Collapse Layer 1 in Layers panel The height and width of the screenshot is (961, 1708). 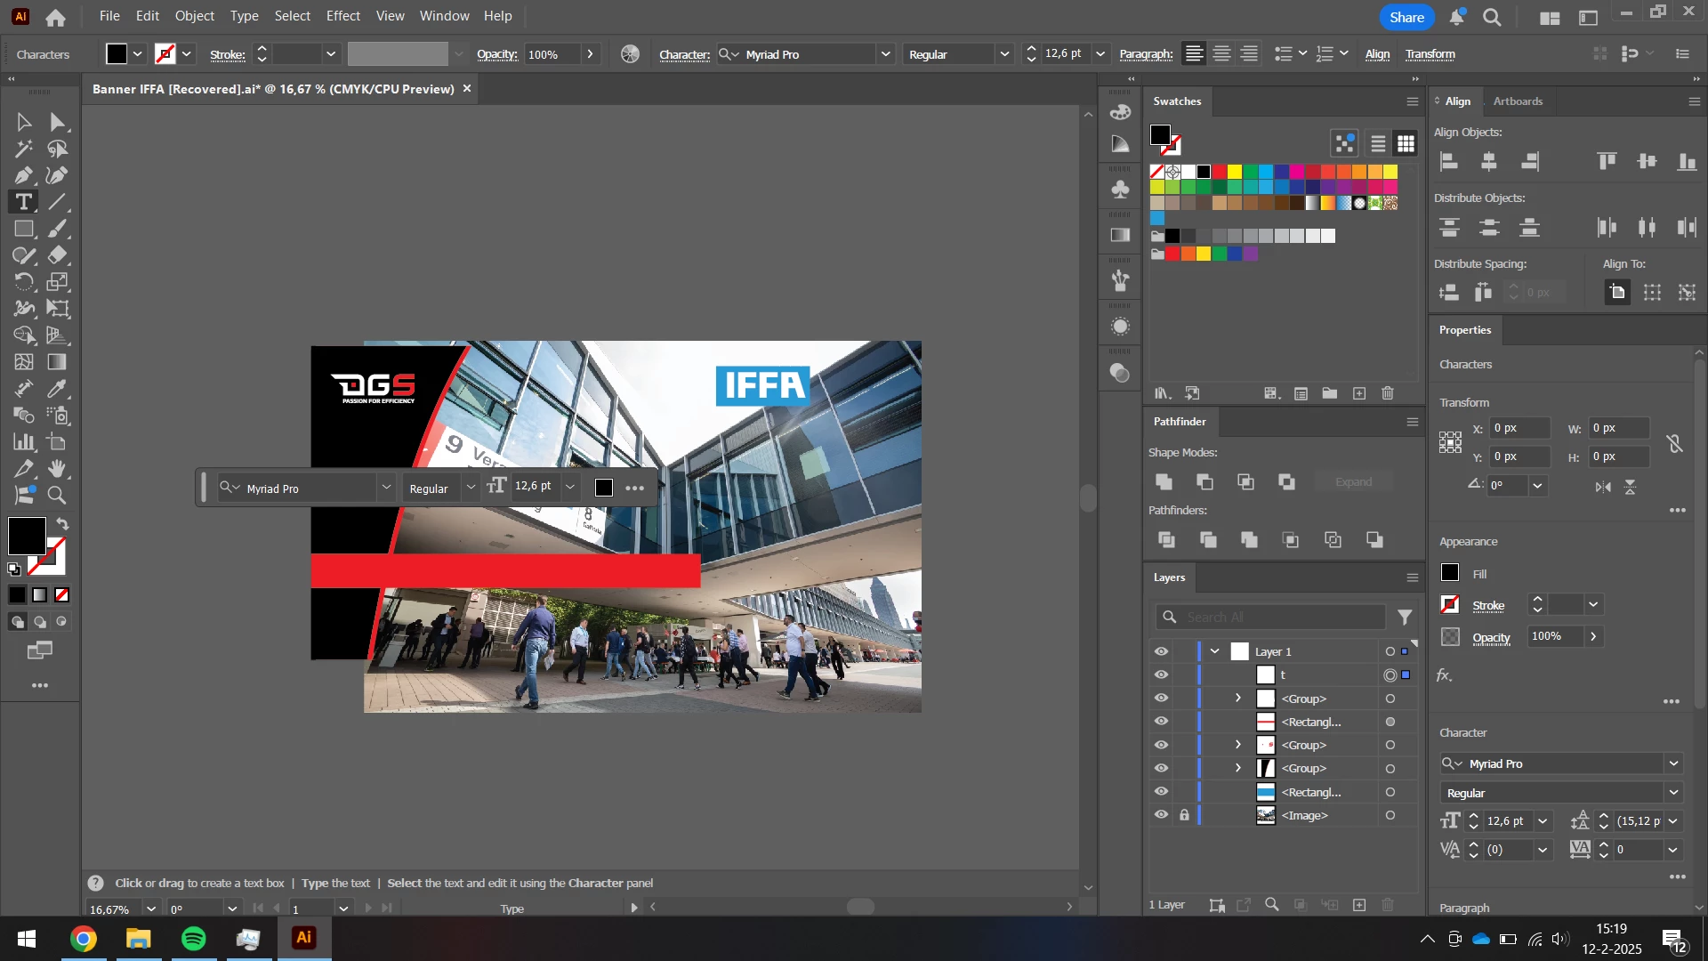coord(1214,651)
